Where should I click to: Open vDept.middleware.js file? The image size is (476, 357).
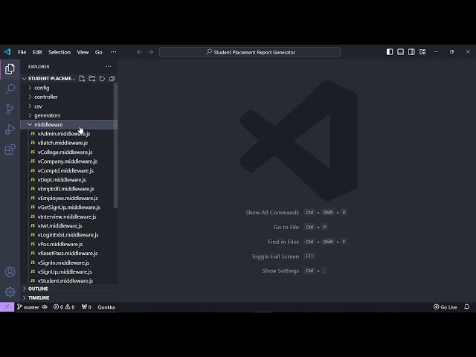pos(69,180)
